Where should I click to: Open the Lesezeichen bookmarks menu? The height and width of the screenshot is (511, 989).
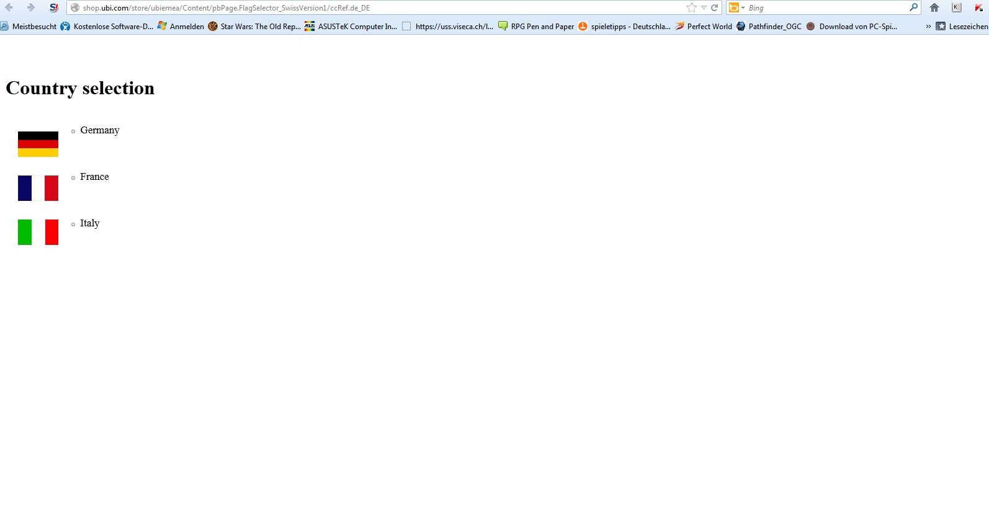click(x=962, y=26)
